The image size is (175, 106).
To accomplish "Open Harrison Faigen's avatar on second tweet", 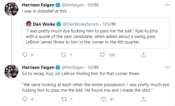I will pyautogui.click(x=11, y=72).
